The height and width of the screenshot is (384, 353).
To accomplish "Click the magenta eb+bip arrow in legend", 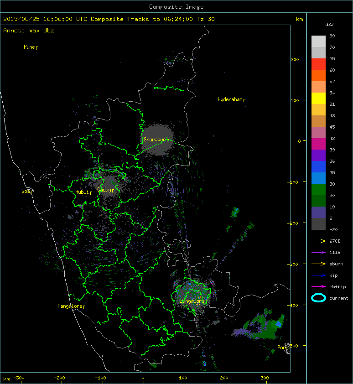I will pos(318,287).
